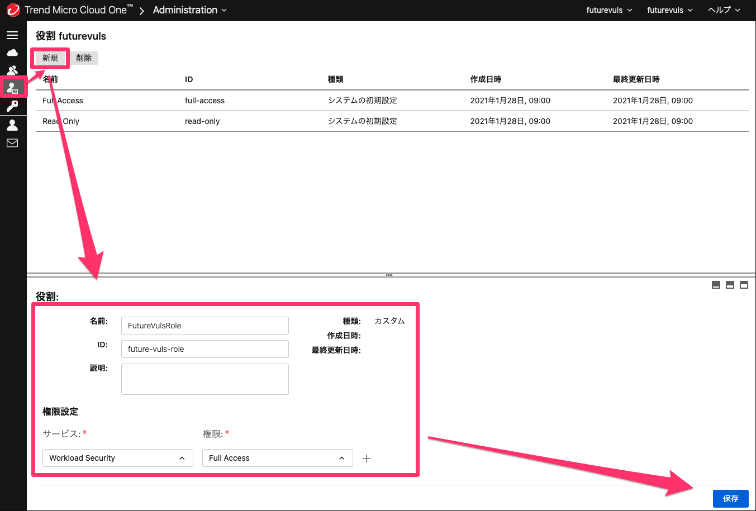Viewport: 756px width, 511px height.
Task: Click システムの初期設定 in Read Only row
Action: click(362, 121)
